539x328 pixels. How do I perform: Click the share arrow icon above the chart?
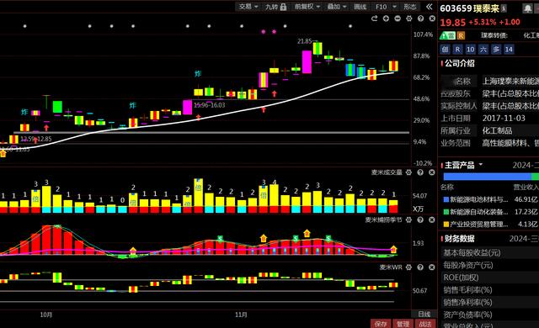[x=374, y=19]
